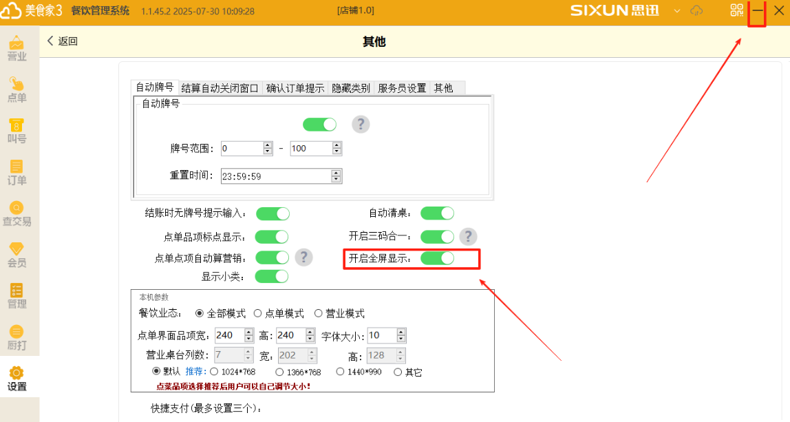790x422 pixels.
Task: Disable the 自动清桌 toggle
Action: [437, 213]
